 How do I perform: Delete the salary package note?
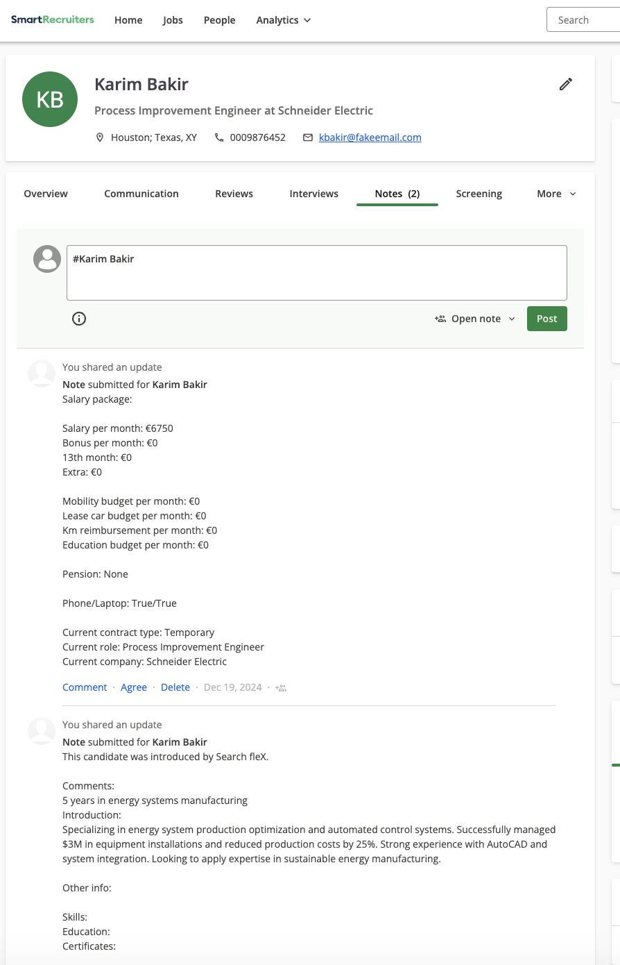(x=175, y=687)
